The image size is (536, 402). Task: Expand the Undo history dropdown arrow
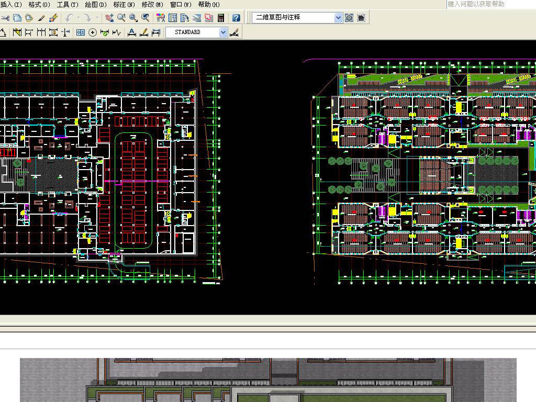[78, 18]
